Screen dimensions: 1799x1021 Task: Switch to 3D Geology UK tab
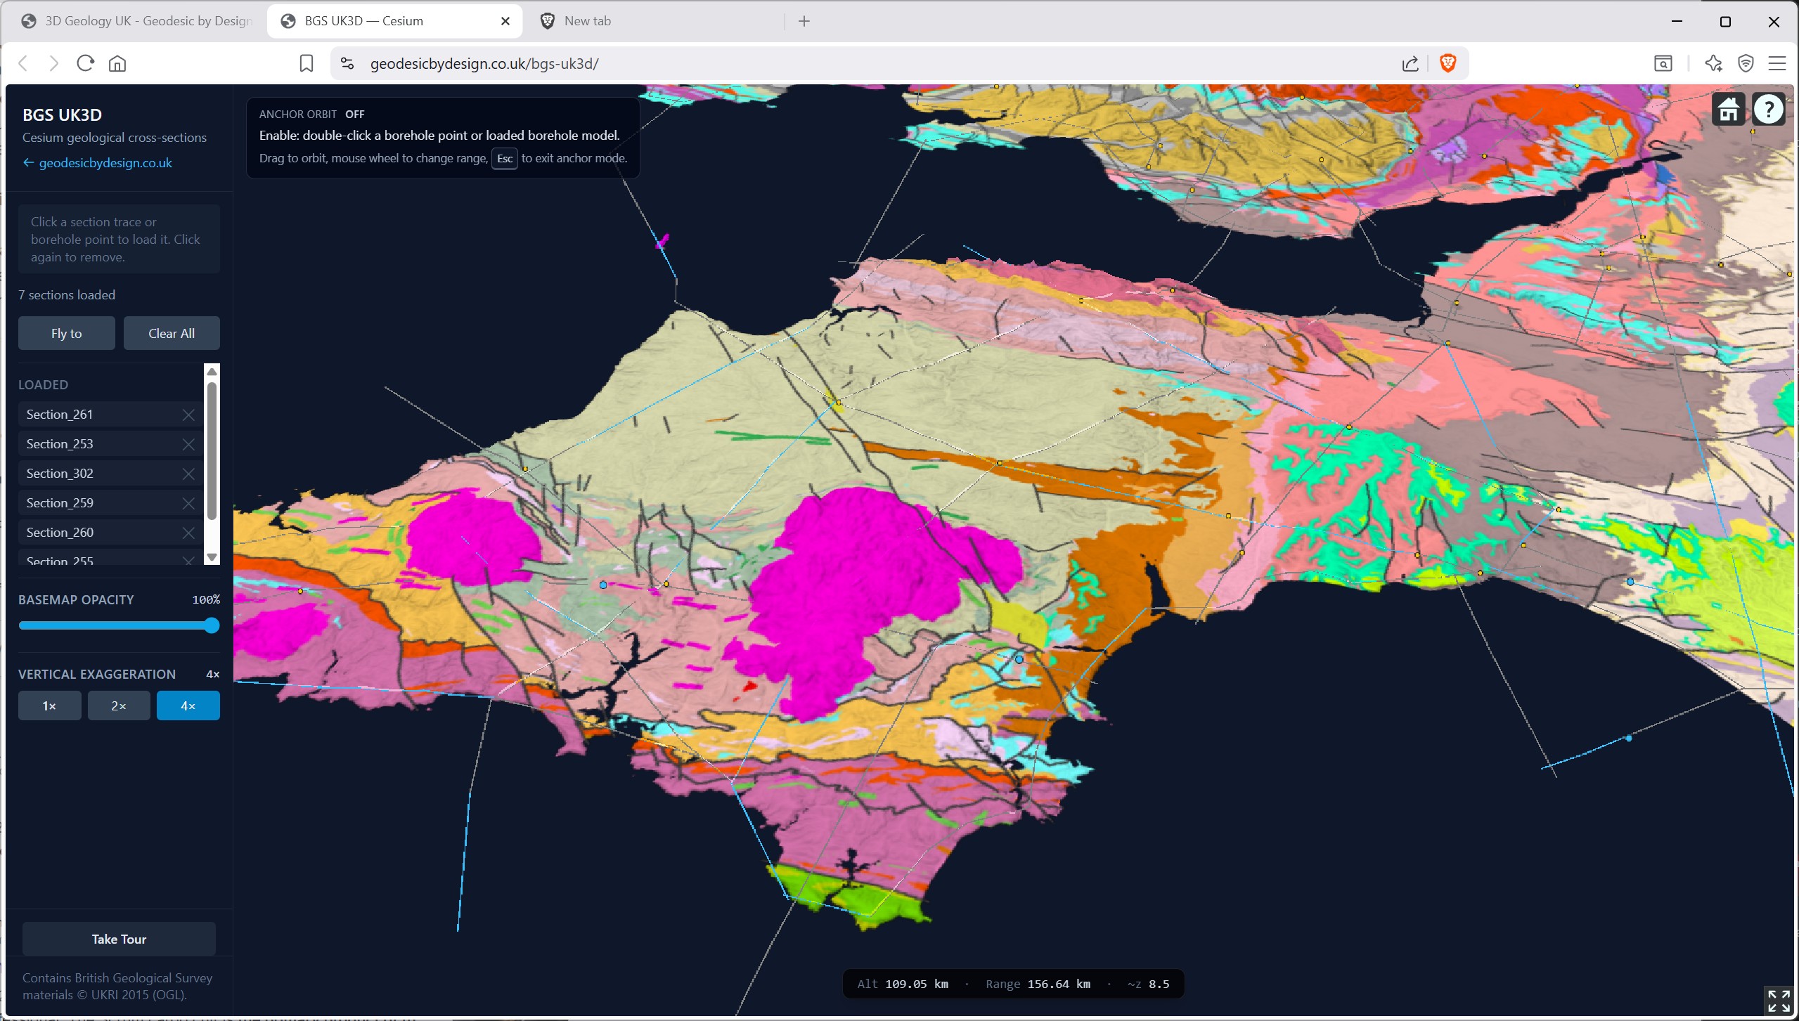pos(137,21)
